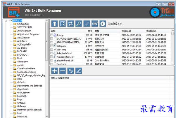Image resolution: width=176 pixels, height=118 pixels.
Task: Tick the checkbox for albumthumb.db
Action: [51, 60]
